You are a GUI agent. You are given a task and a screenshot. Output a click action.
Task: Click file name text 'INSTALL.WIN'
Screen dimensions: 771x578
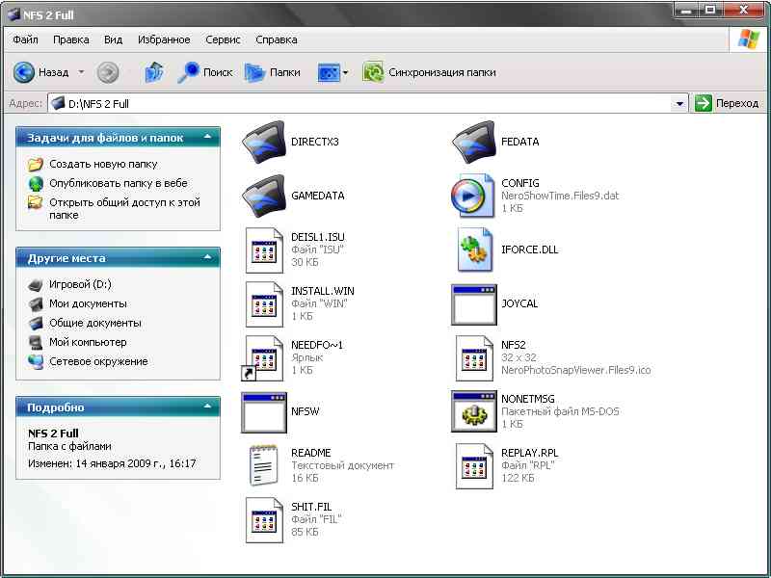pyautogui.click(x=323, y=291)
